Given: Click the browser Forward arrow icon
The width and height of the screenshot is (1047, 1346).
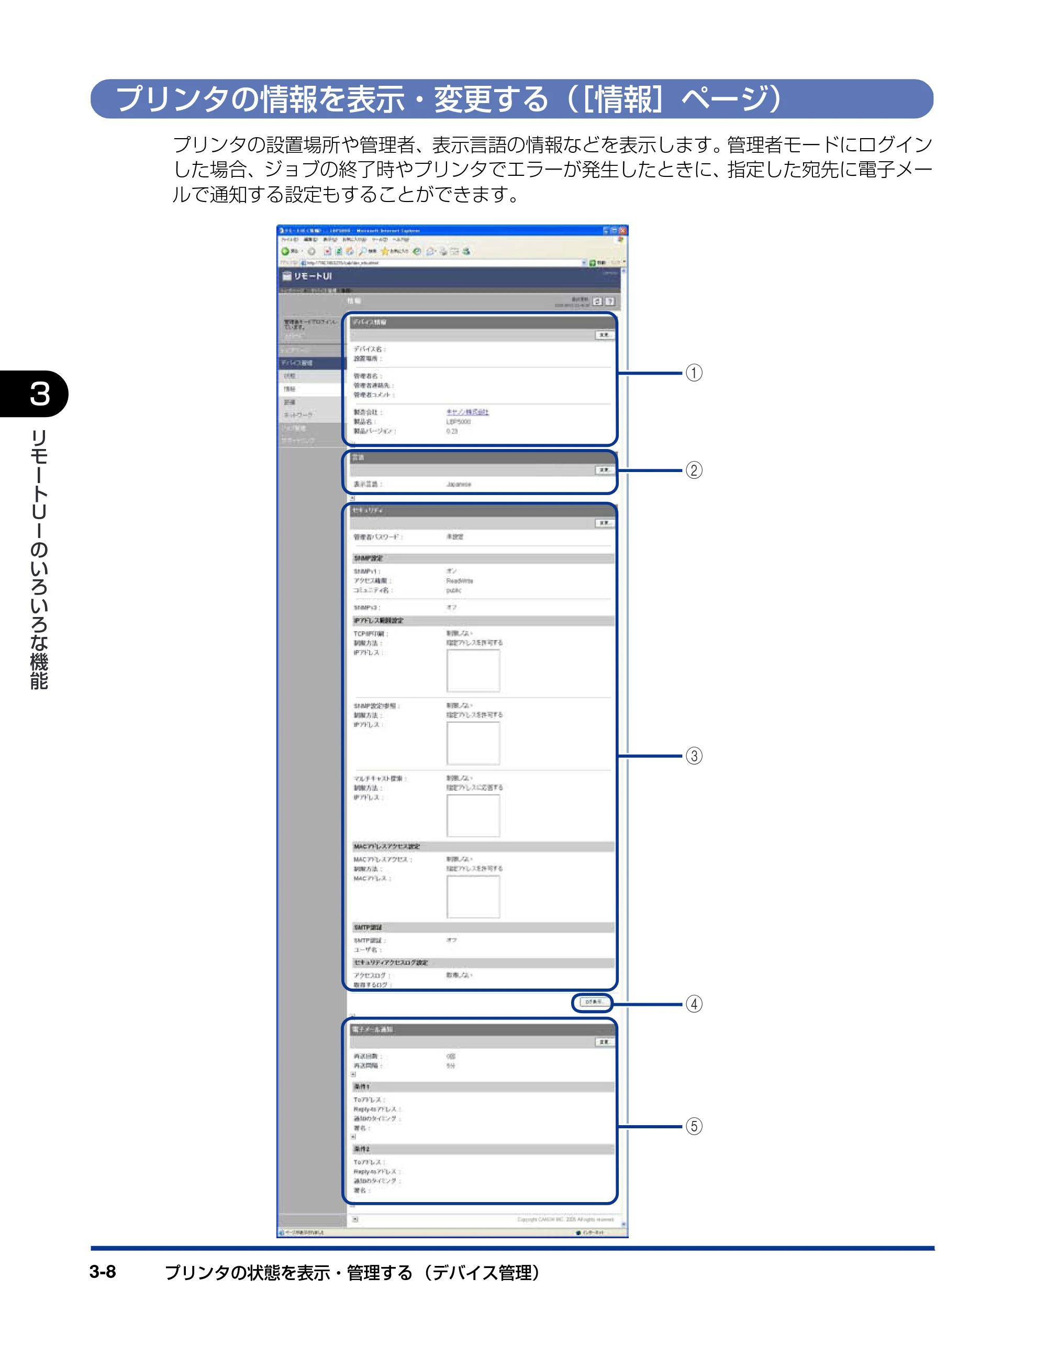Looking at the screenshot, I should click(311, 251).
